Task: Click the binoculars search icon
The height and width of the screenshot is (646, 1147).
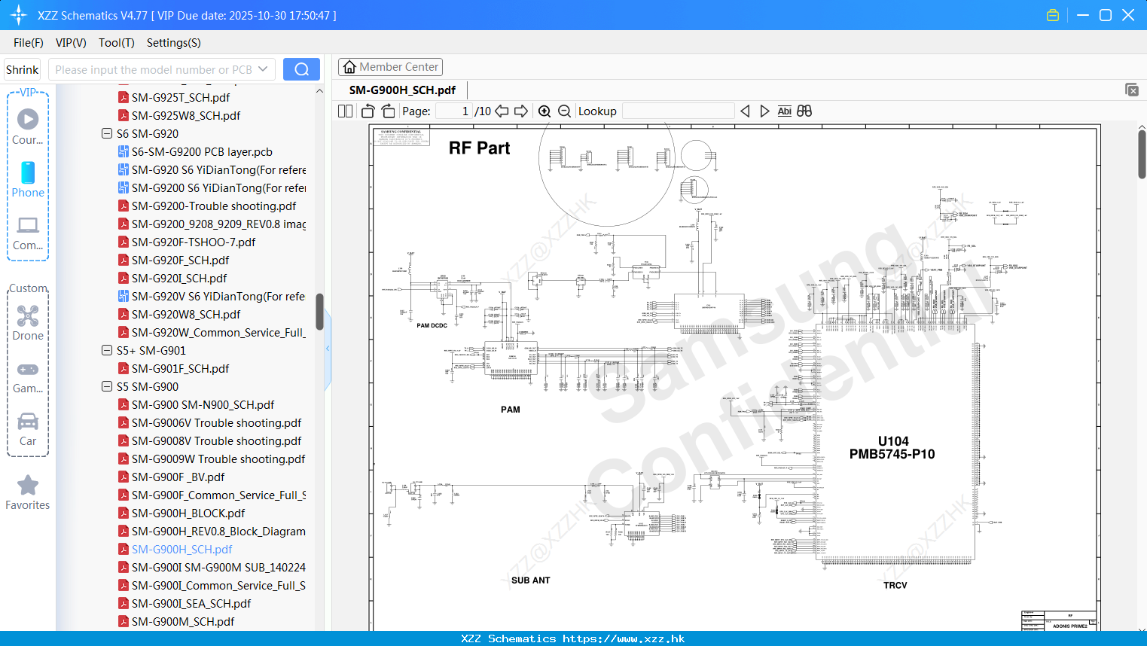Action: point(804,111)
